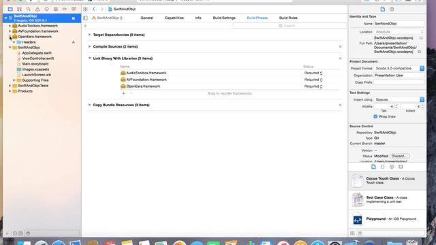436x245 pixels.
Task: Toggle the Wrap lines checkbox
Action: click(375, 116)
